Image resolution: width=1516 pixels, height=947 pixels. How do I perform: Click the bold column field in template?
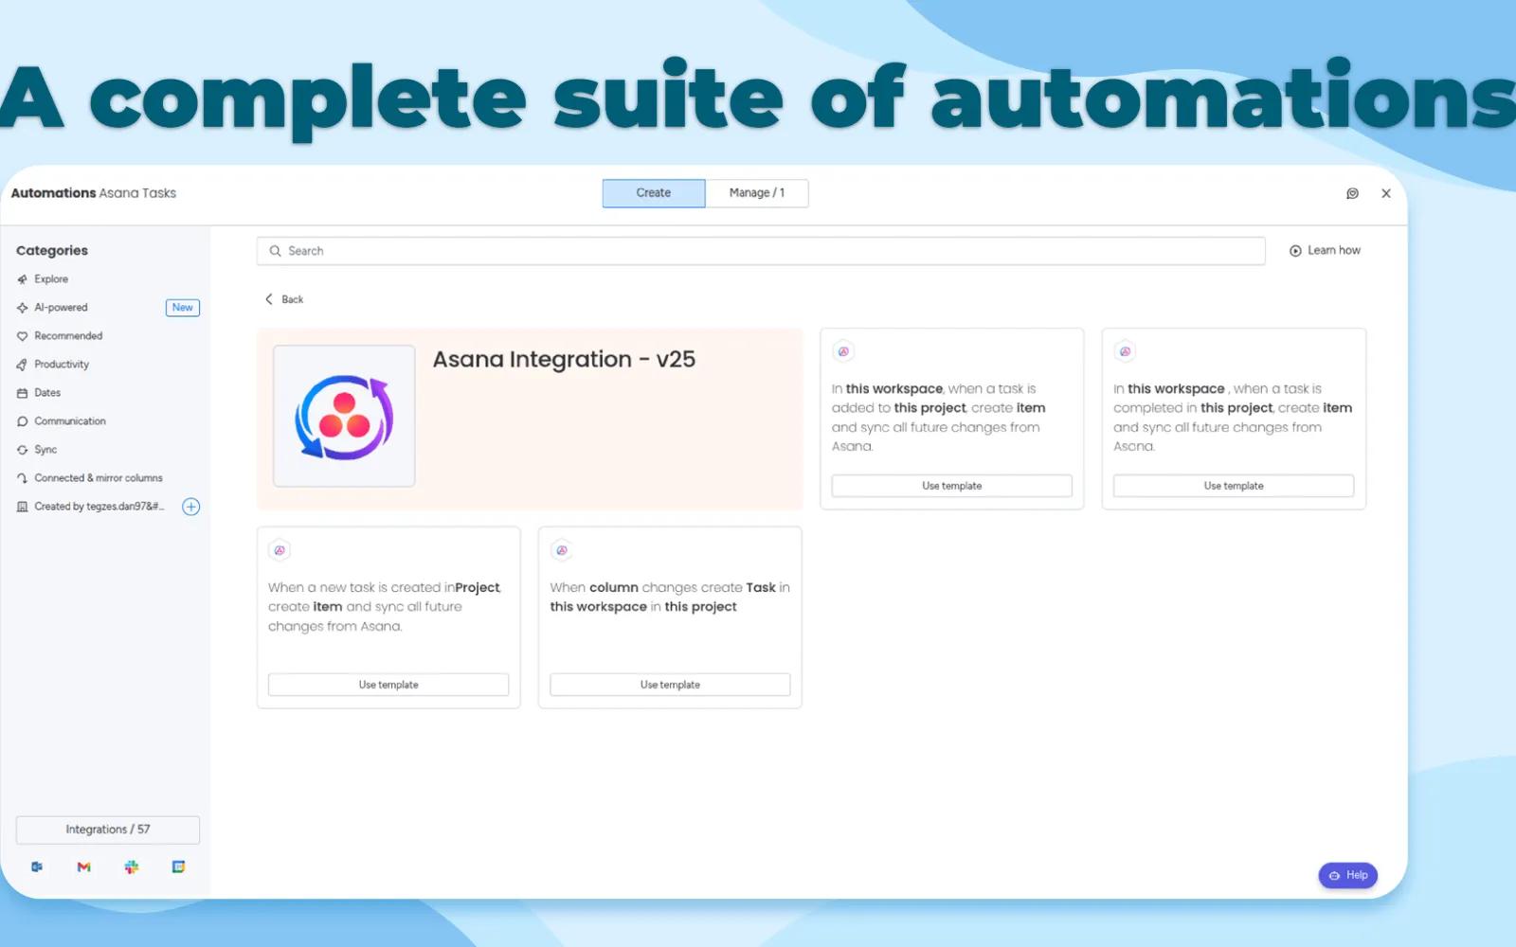click(x=614, y=587)
